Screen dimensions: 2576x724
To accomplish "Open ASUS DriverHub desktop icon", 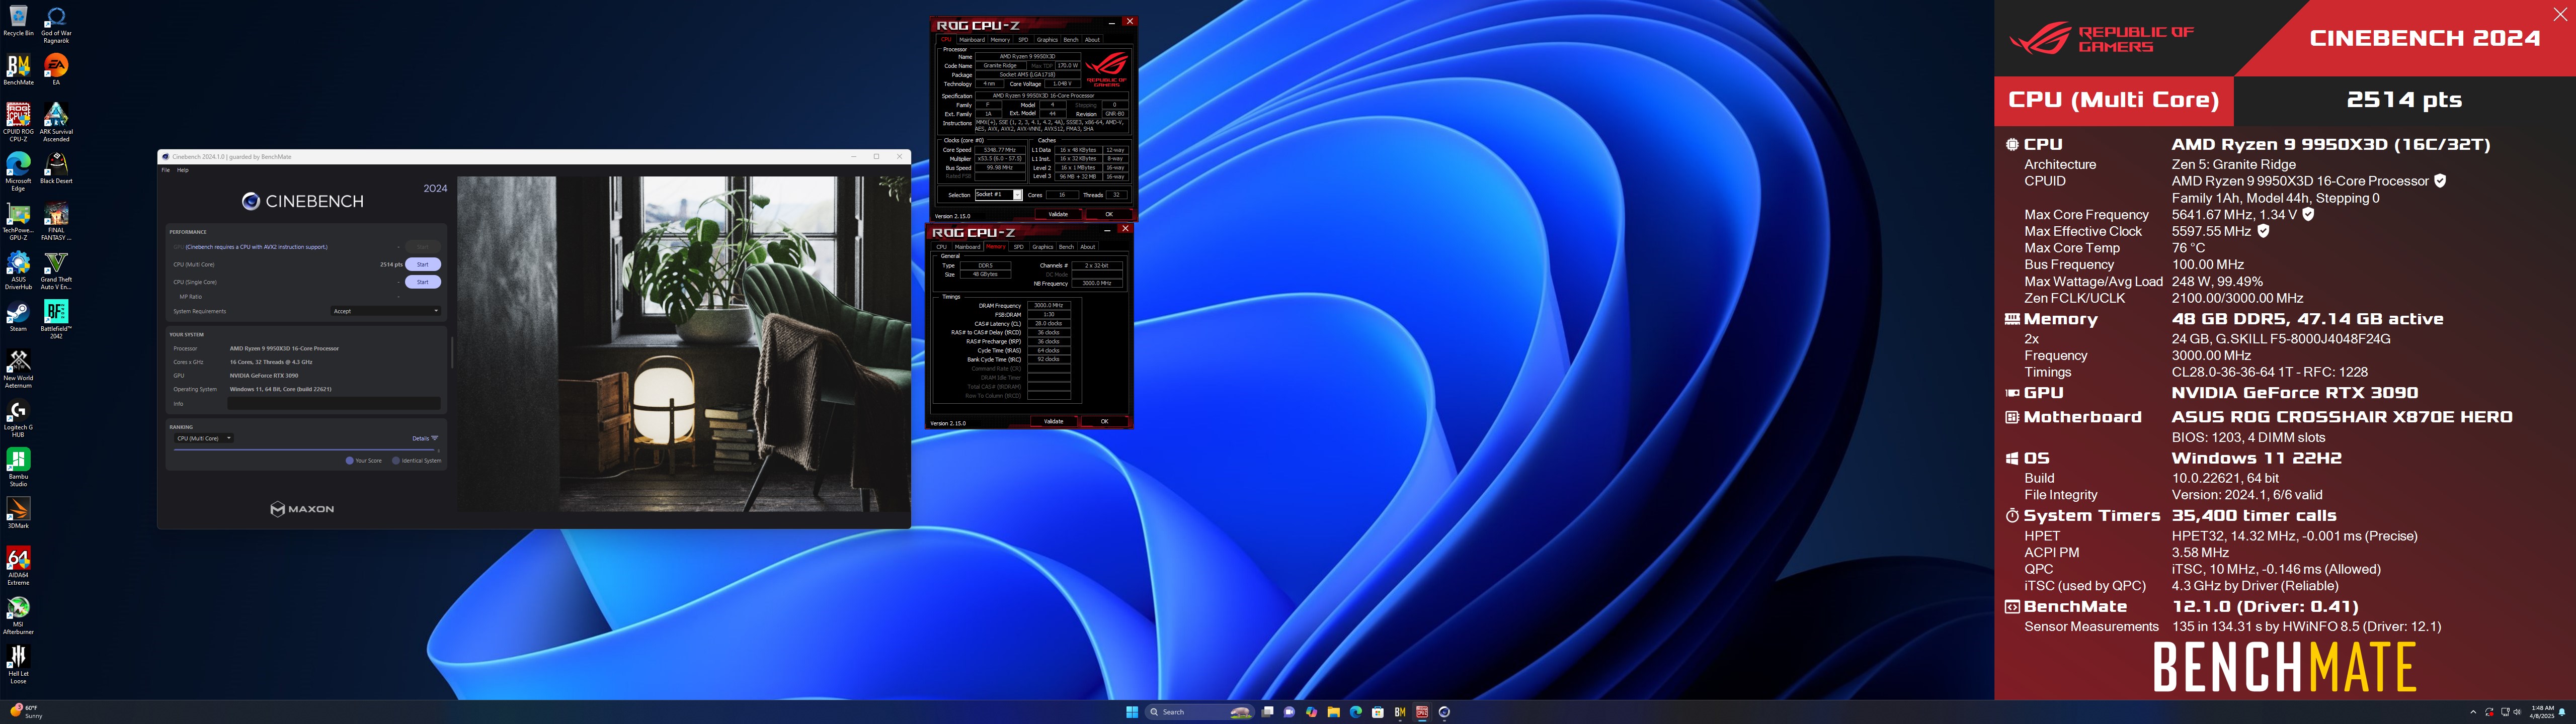I will (18, 271).
